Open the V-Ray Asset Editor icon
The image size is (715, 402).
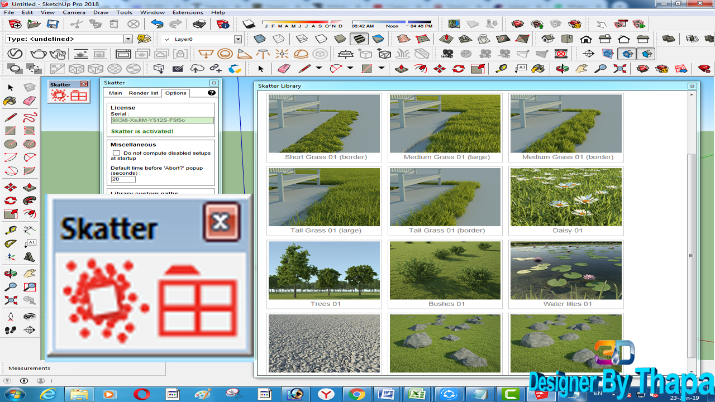(15, 54)
